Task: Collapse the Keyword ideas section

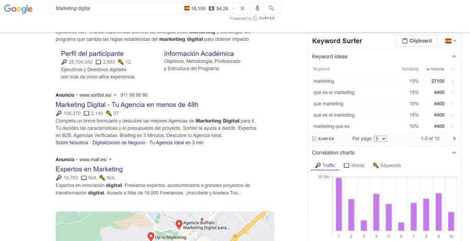Action: pyautogui.click(x=454, y=56)
